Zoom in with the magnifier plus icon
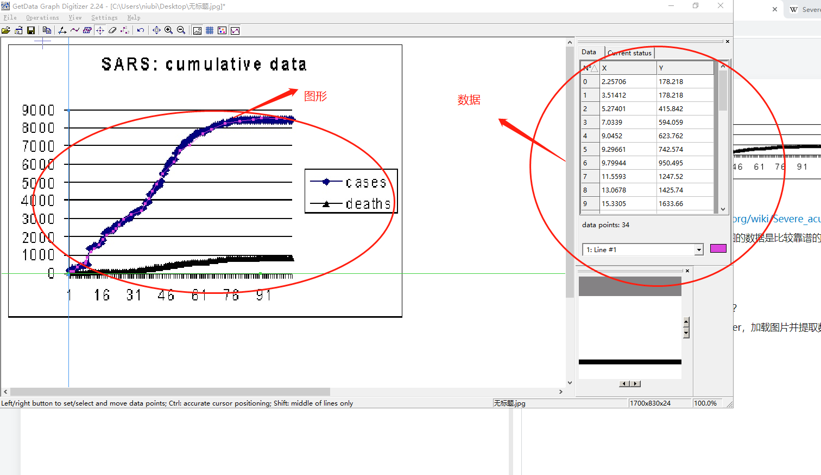Viewport: 821px width, 475px height. tap(169, 30)
